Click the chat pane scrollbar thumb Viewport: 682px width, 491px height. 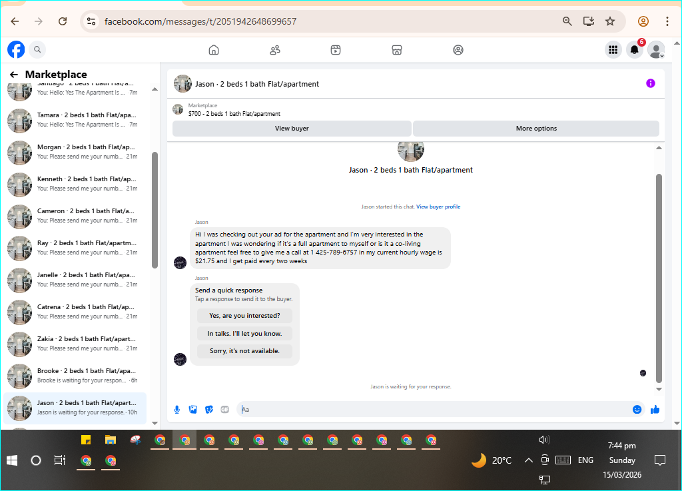point(659,278)
